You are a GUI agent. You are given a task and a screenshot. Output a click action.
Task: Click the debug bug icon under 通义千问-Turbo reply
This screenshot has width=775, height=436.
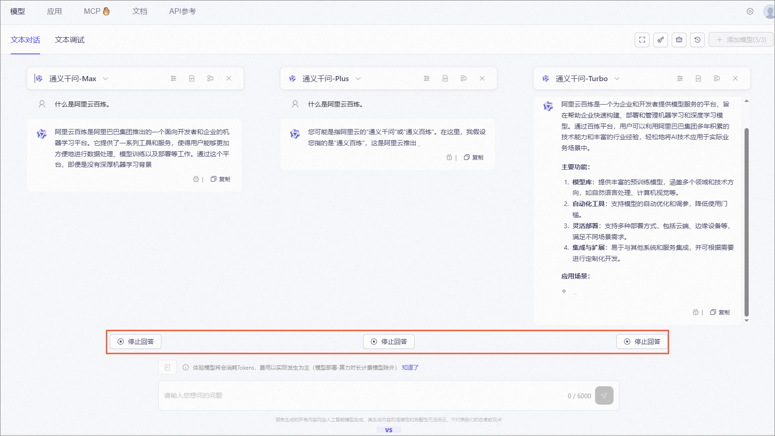(x=696, y=312)
